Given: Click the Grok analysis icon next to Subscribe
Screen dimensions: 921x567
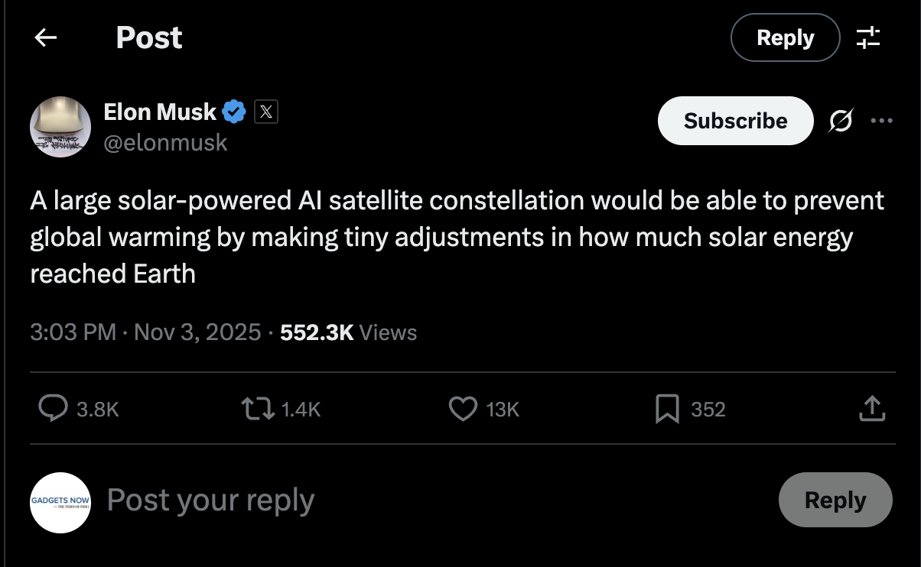Looking at the screenshot, I should pos(841,120).
